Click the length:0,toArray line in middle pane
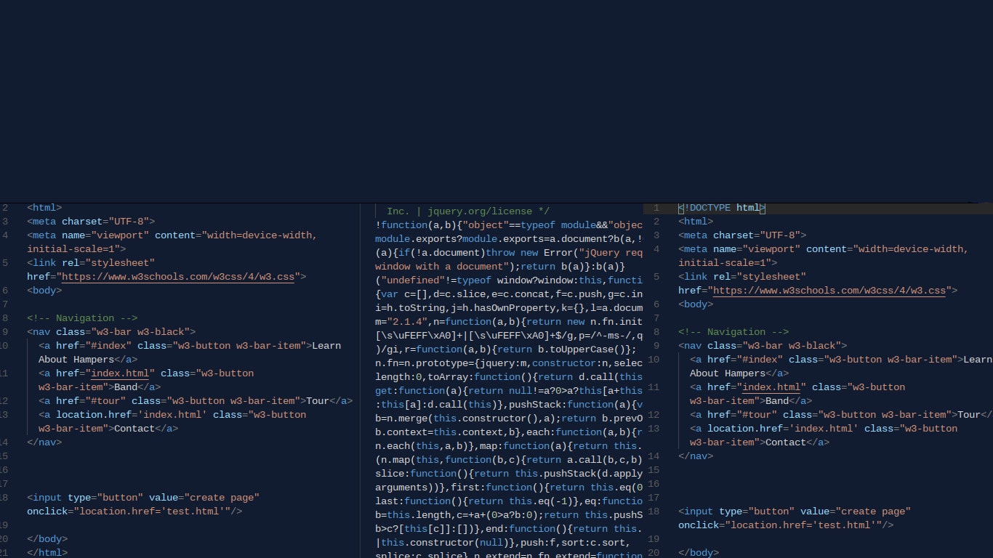 click(x=509, y=377)
